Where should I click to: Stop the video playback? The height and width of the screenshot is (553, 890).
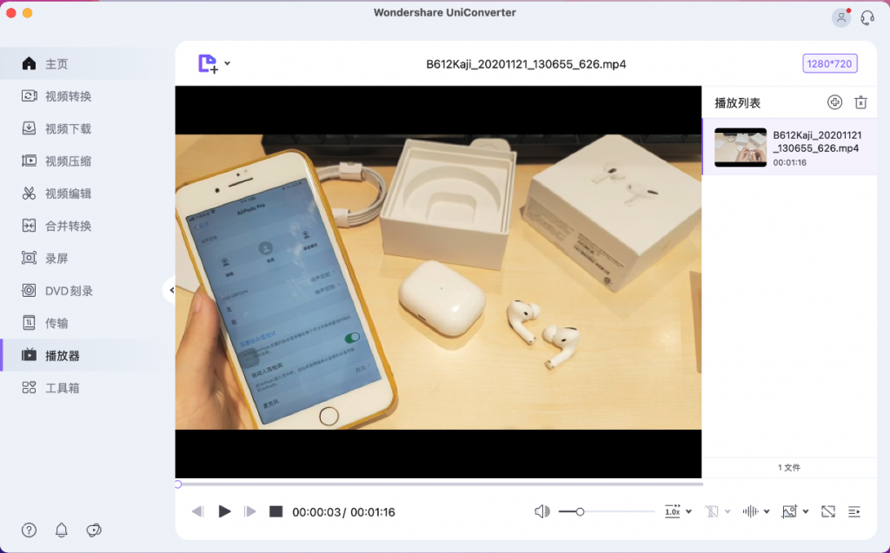[276, 511]
